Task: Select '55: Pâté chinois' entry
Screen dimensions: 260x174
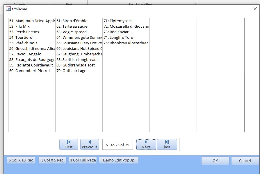Action: [x=32, y=43]
